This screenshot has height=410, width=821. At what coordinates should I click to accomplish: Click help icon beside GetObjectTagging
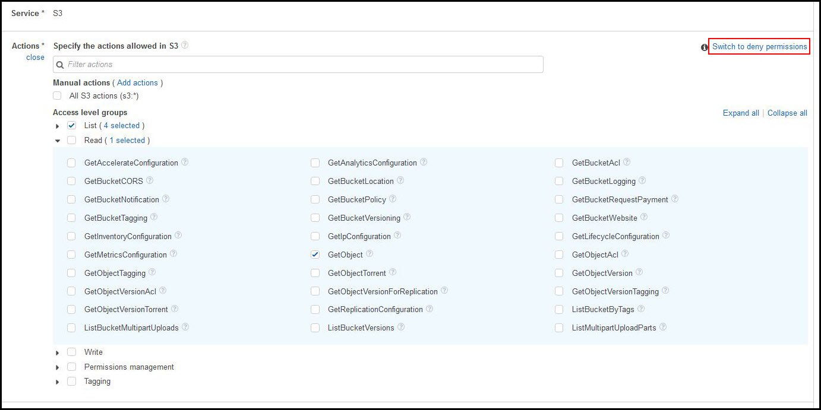point(152,272)
